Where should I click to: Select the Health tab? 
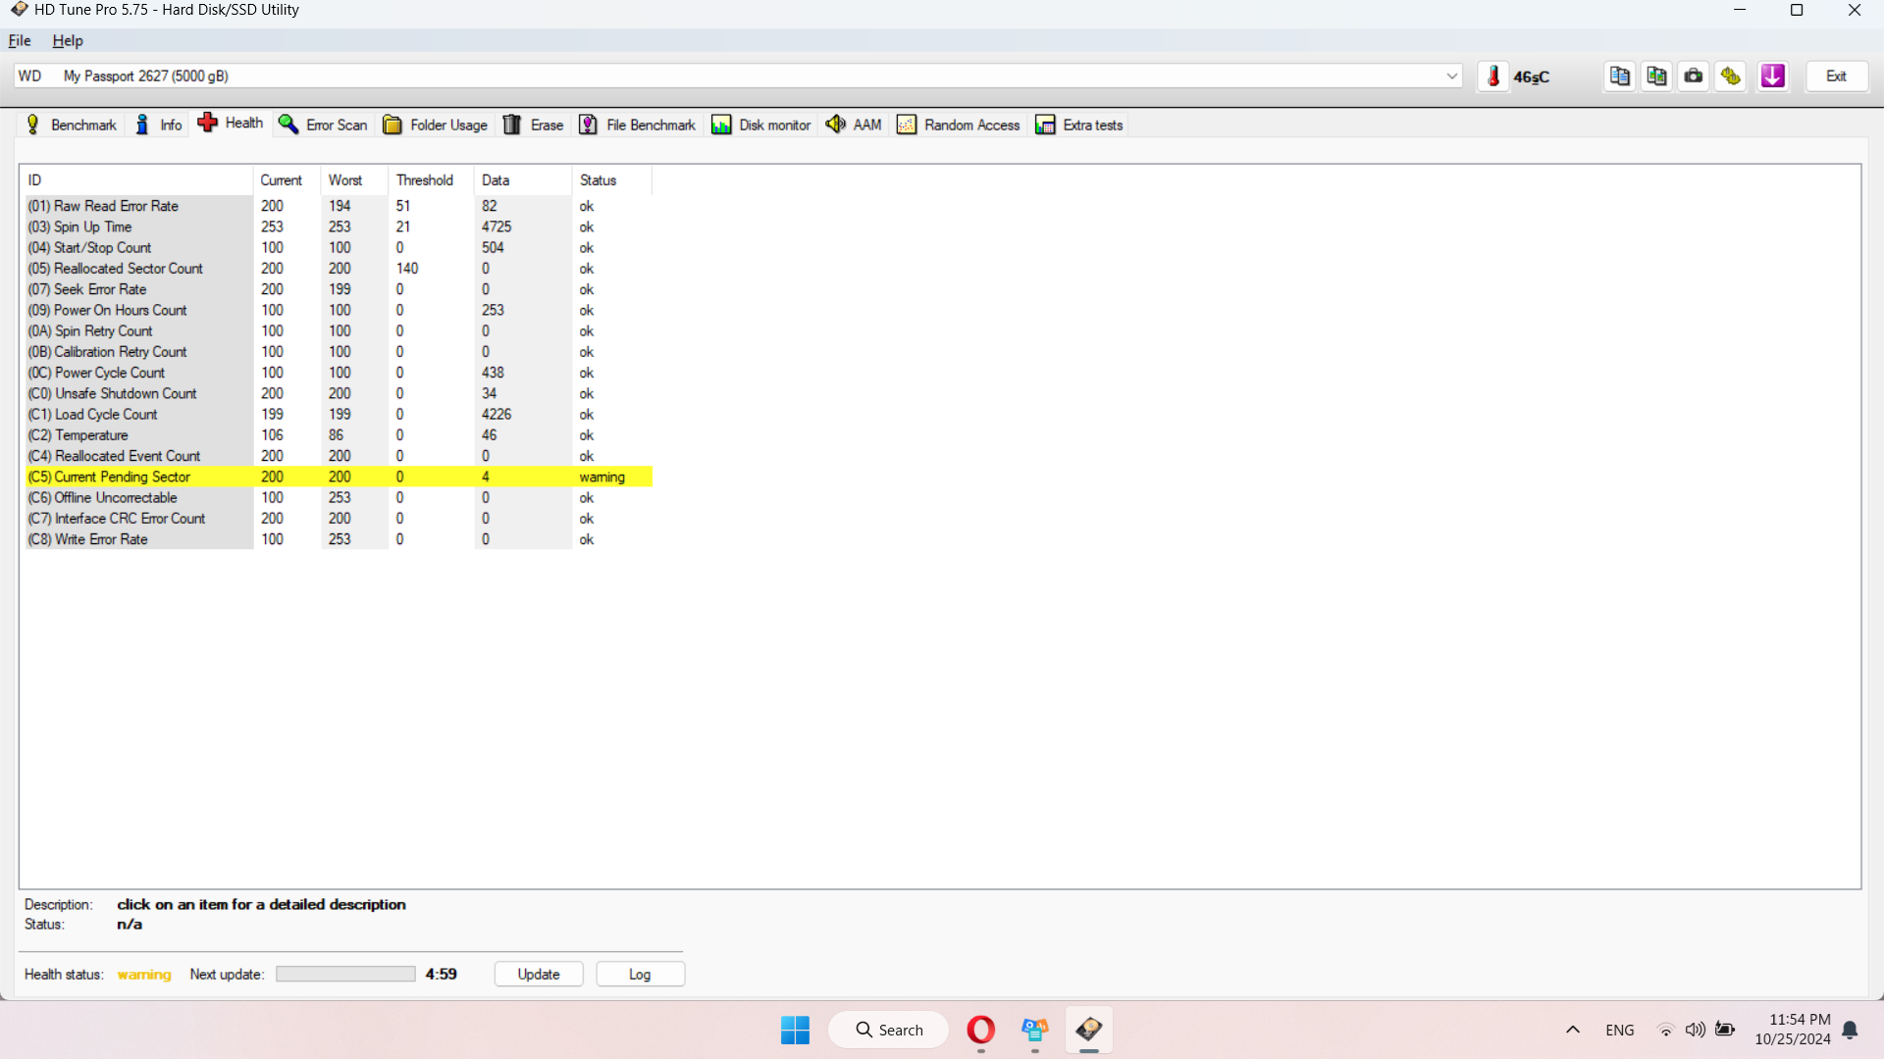[232, 124]
